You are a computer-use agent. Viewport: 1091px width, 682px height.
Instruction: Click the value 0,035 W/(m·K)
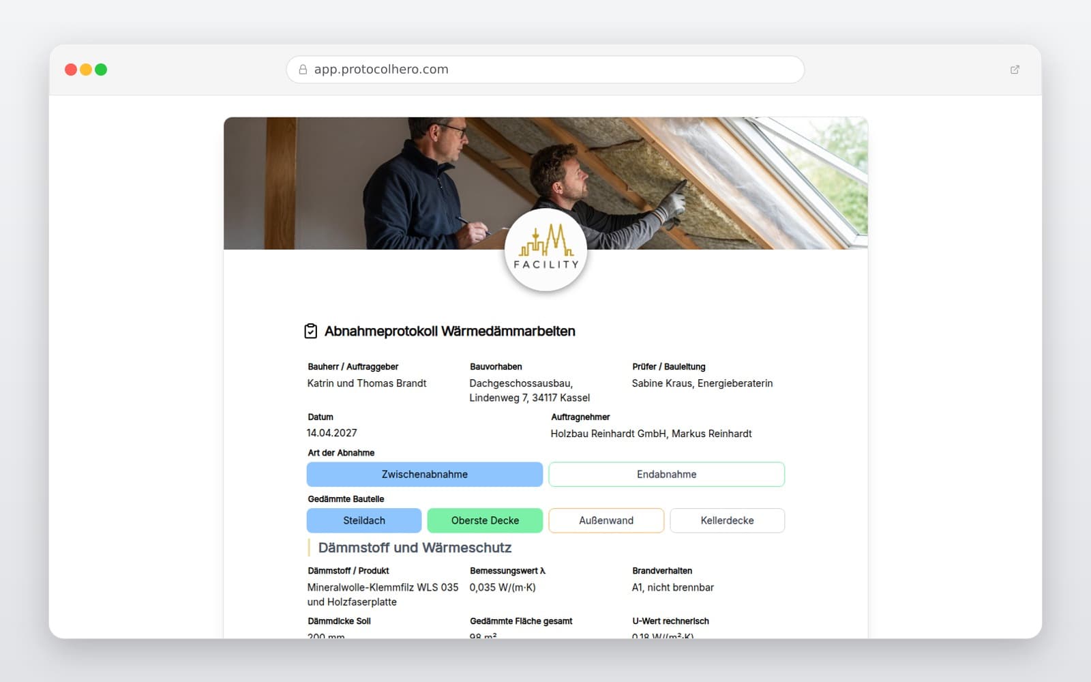coord(503,587)
